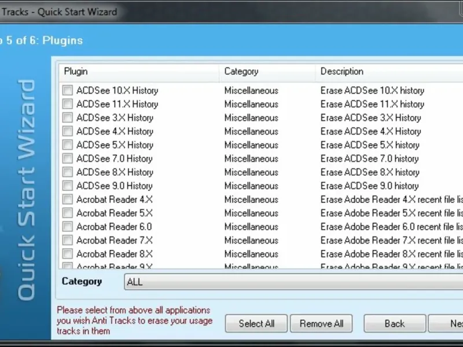Check the Acrobat Reader 4.X checkbox

pos(68,199)
